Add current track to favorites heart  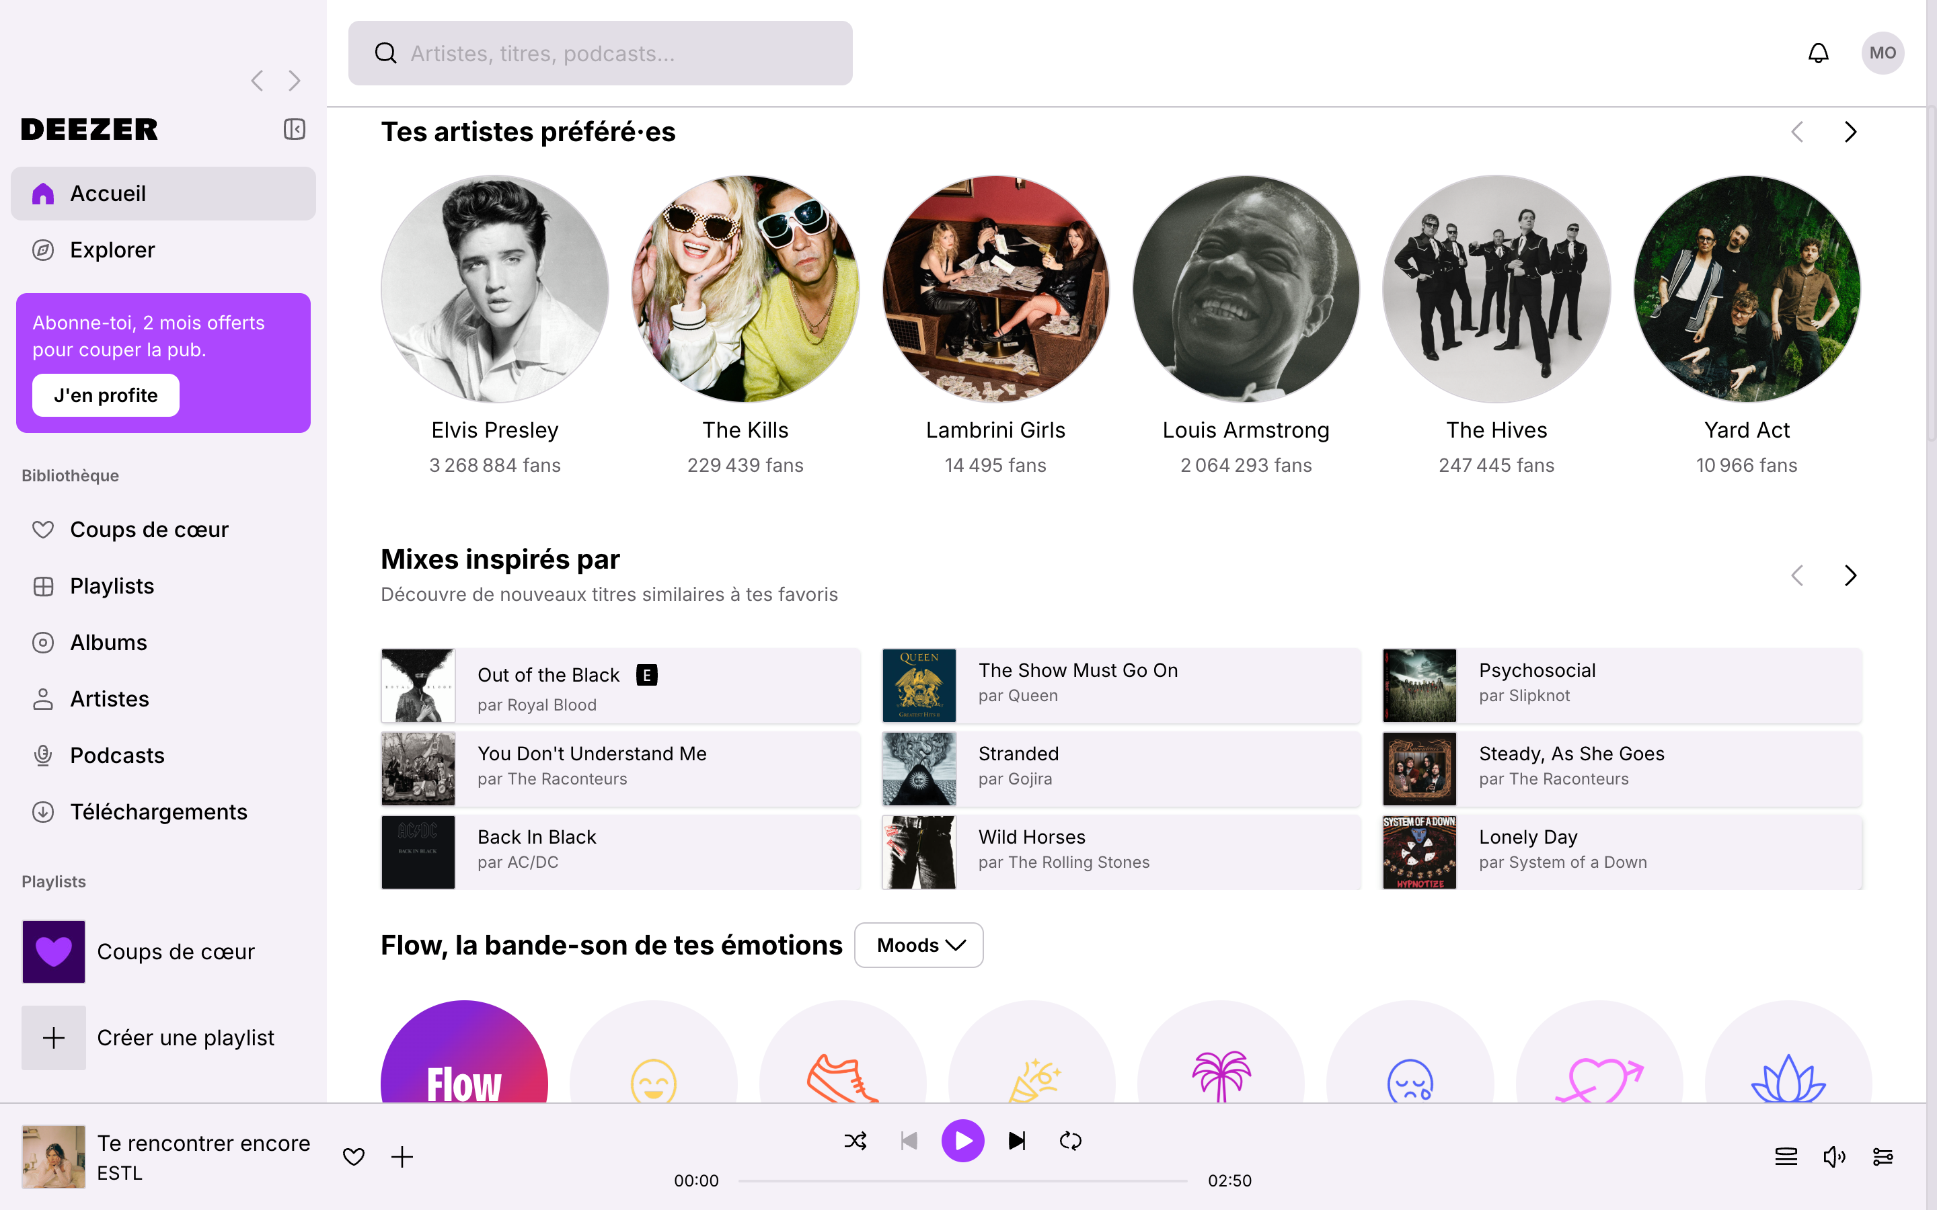354,1156
